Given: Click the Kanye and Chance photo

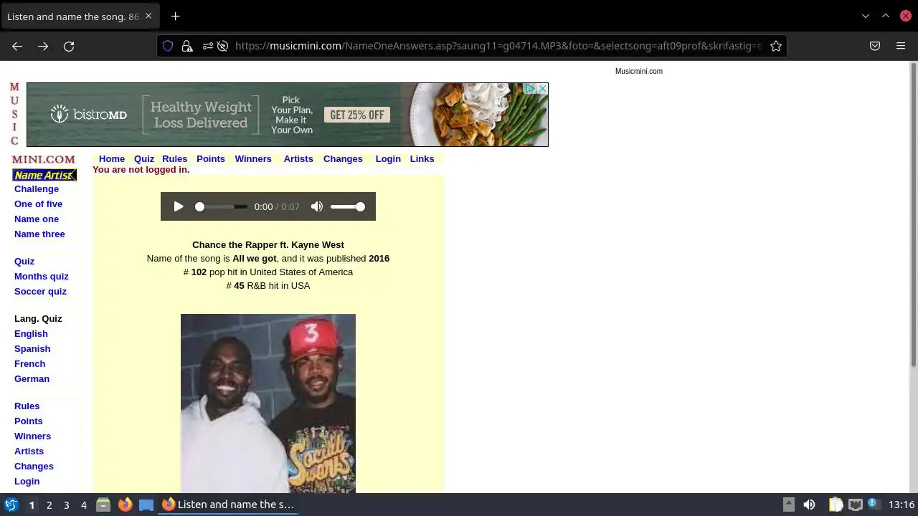Looking at the screenshot, I should click(x=268, y=403).
